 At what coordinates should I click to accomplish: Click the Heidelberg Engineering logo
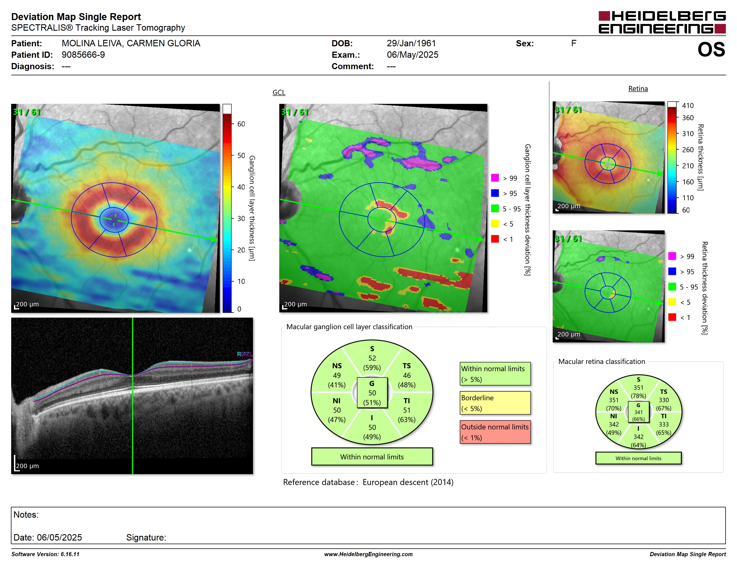(x=662, y=22)
